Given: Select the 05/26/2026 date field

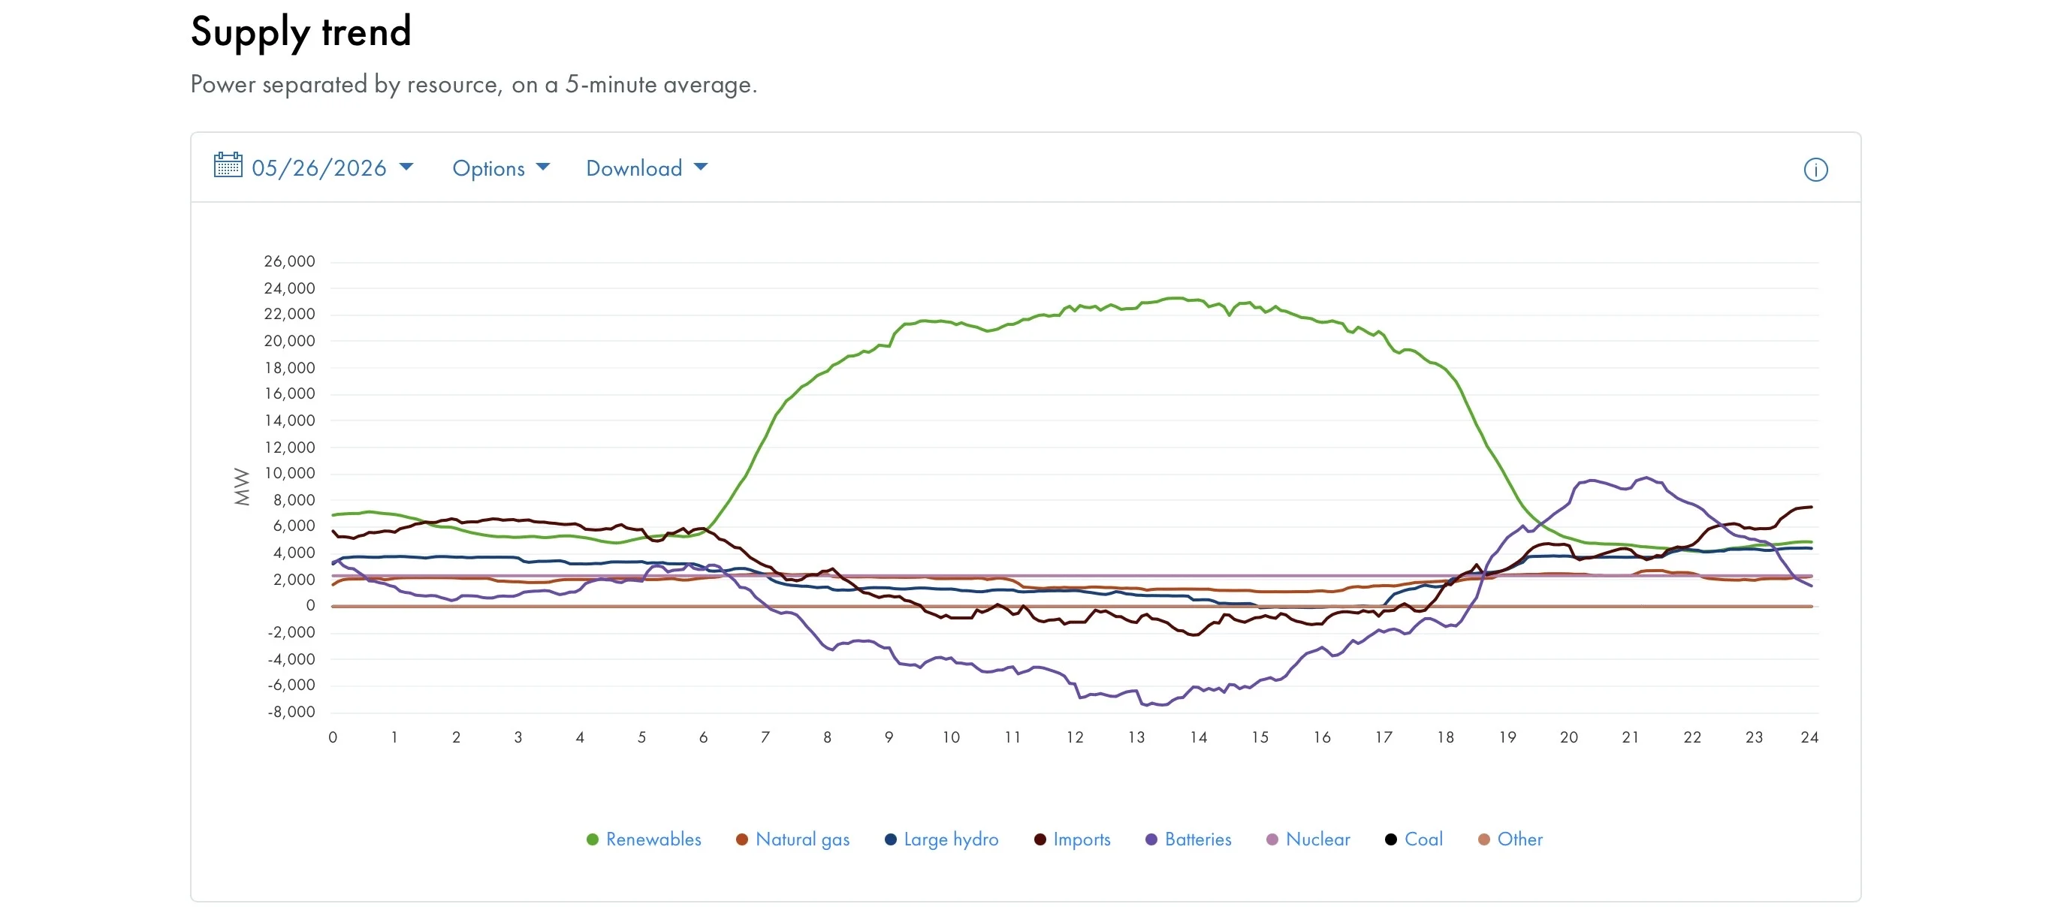Looking at the screenshot, I should point(318,168).
